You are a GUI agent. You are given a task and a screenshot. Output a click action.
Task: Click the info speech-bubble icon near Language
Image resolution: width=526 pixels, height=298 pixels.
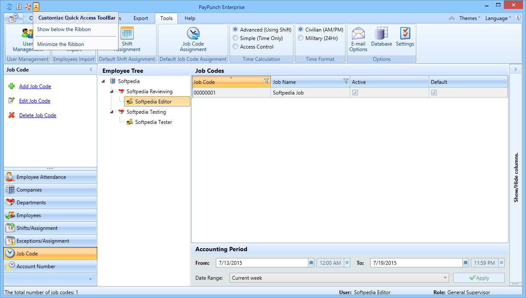click(x=518, y=18)
